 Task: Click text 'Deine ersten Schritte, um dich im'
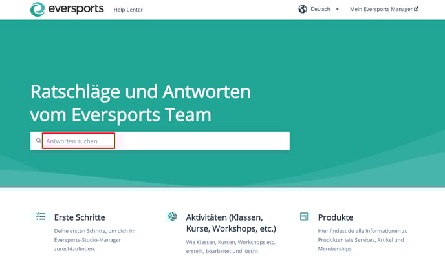pyautogui.click(x=95, y=231)
